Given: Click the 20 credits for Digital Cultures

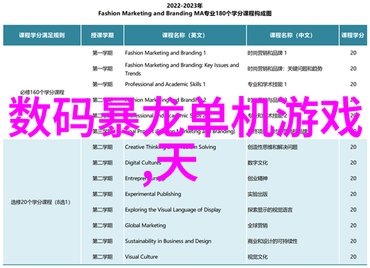Looking at the screenshot, I should click(353, 163).
